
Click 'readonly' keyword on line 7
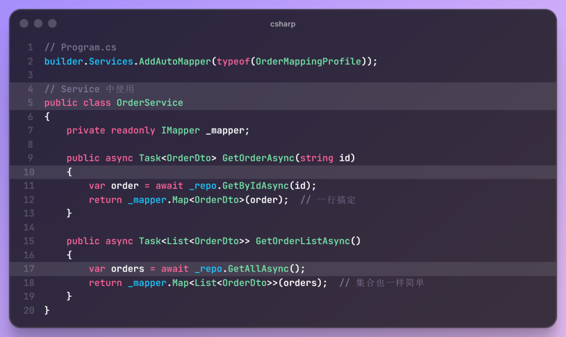133,131
